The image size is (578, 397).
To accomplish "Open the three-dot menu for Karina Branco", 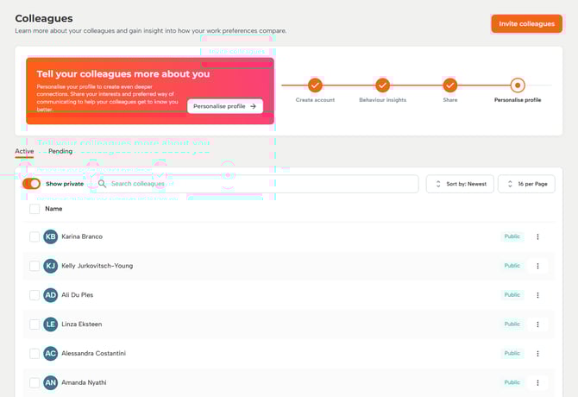I will 537,236.
